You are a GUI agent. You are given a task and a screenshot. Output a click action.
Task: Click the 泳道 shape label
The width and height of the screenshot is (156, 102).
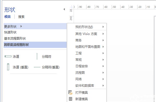tap(16, 56)
